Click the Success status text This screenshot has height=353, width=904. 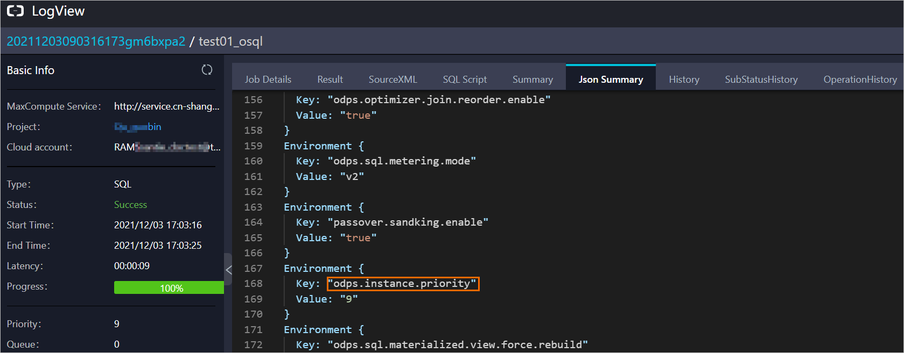click(130, 205)
